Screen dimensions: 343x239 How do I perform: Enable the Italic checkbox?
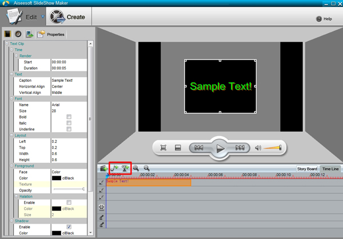[x=69, y=123]
